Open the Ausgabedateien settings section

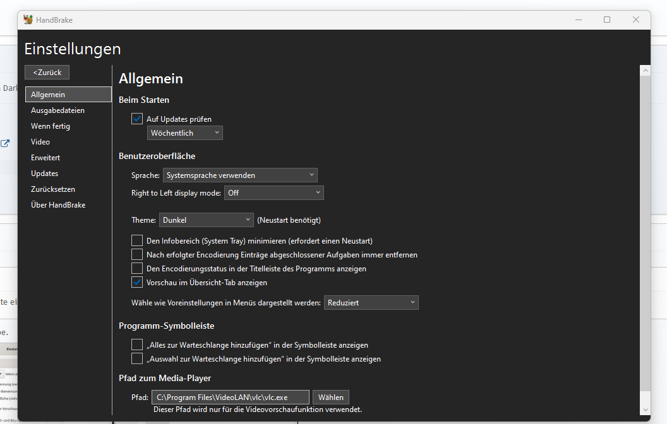point(68,110)
